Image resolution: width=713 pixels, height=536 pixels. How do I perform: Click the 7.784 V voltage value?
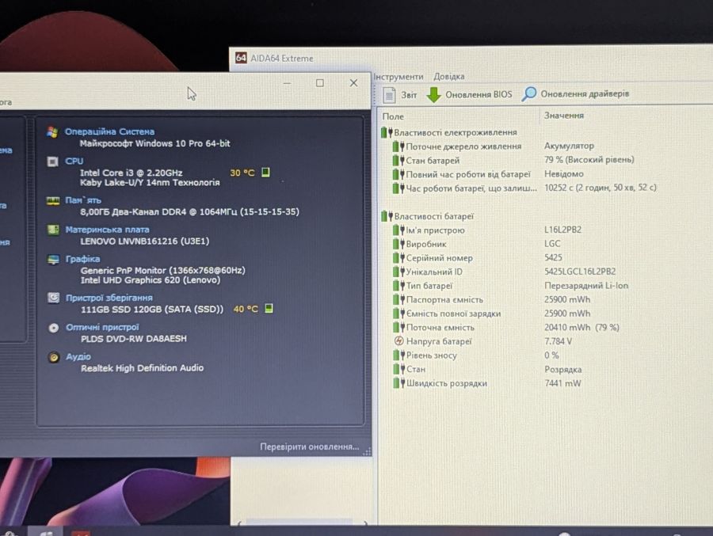[558, 341]
